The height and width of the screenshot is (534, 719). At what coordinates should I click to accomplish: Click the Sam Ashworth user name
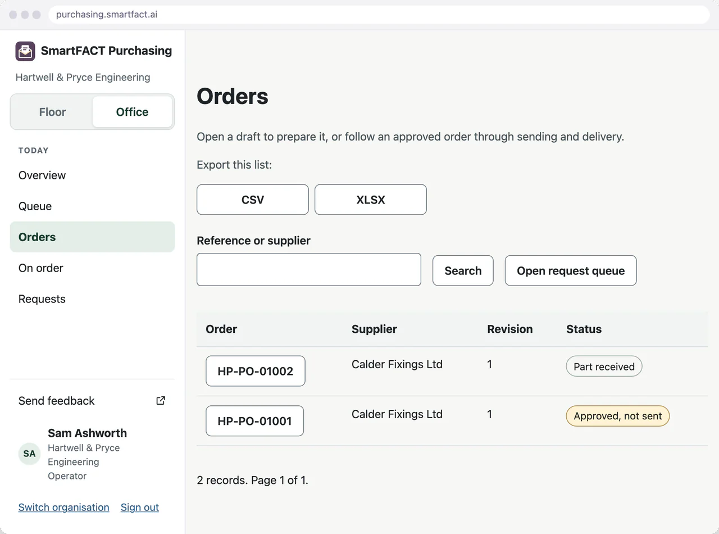pos(88,433)
